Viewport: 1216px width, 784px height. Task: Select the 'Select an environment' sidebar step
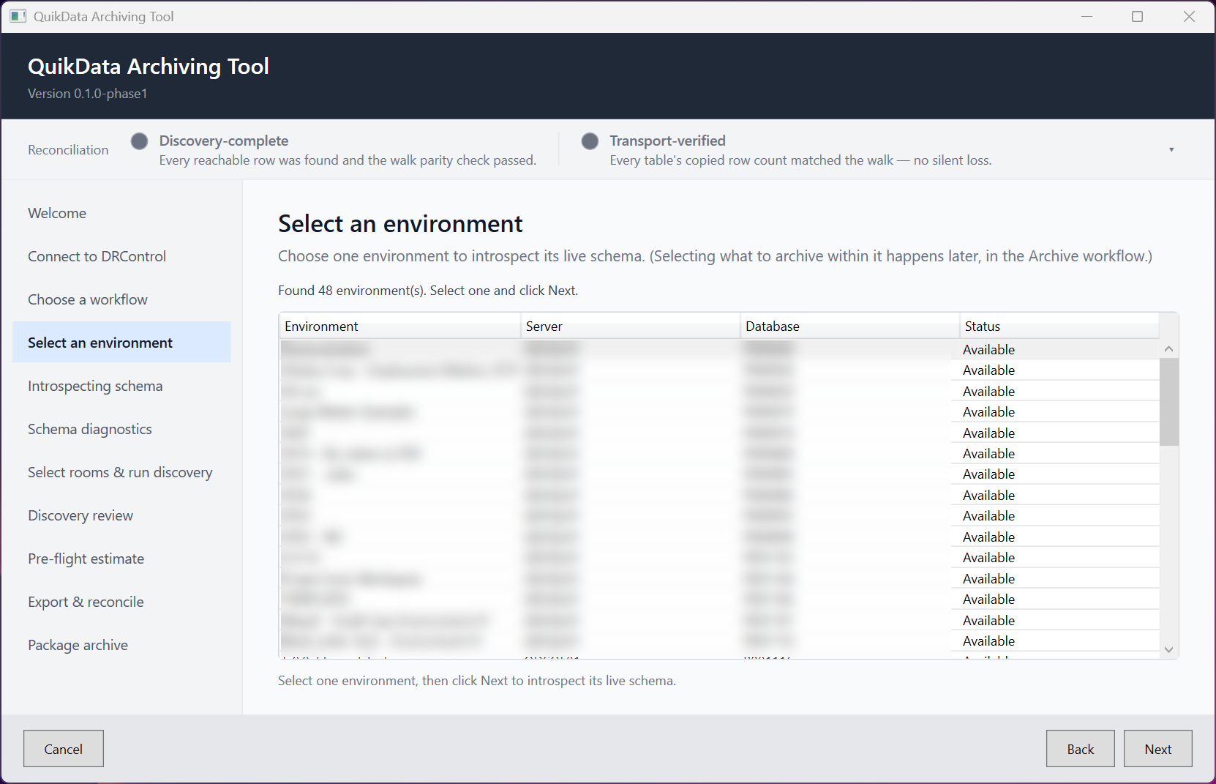(x=121, y=343)
